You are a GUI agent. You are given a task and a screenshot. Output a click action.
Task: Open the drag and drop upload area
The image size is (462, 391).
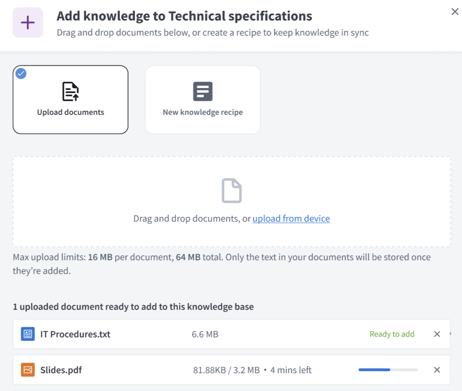click(x=231, y=201)
